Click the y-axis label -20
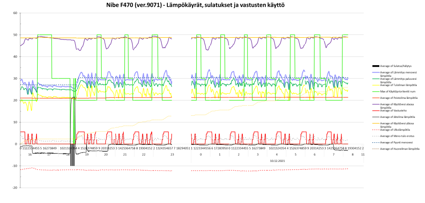The height and width of the screenshot is (203, 425). (15, 188)
